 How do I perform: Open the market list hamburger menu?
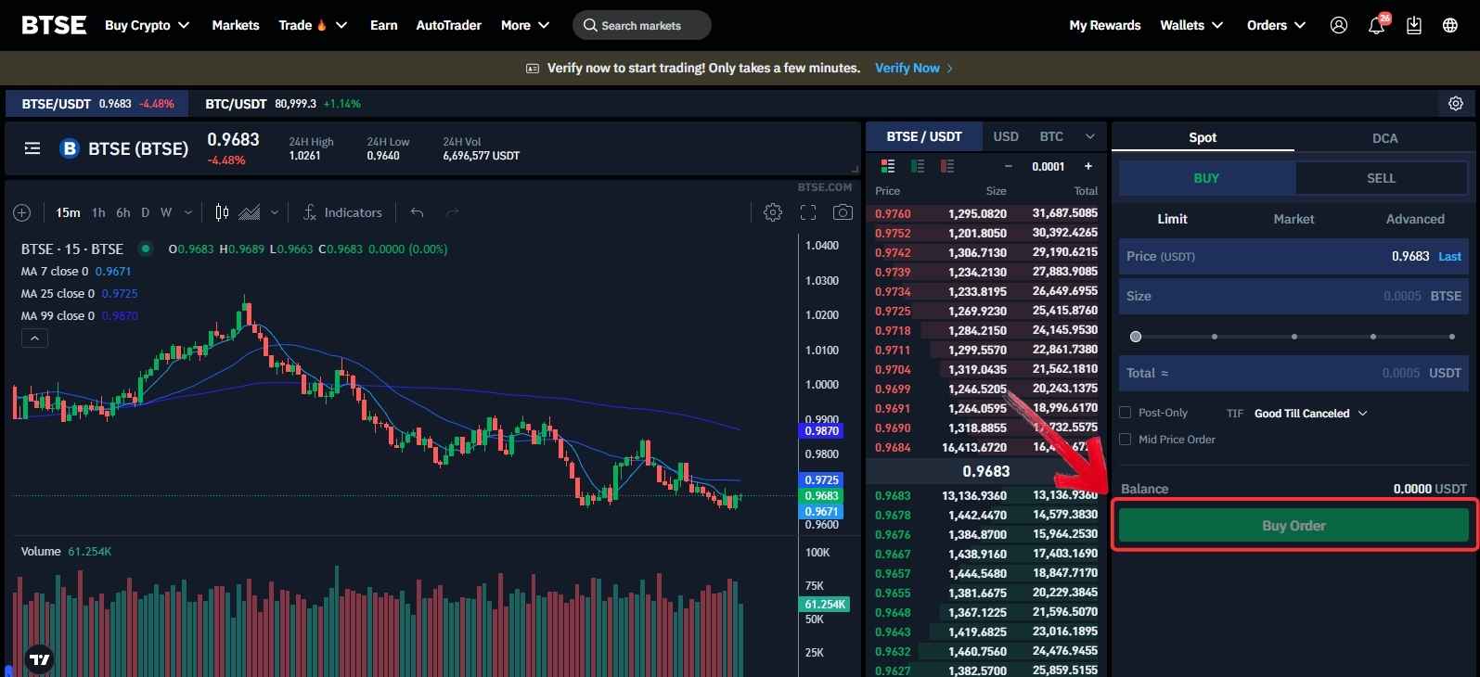point(32,147)
